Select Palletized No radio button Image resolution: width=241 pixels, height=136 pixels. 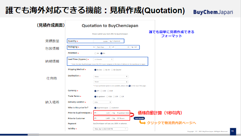point(102,53)
